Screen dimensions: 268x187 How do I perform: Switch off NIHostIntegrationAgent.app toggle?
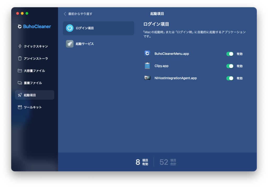pyautogui.click(x=230, y=78)
